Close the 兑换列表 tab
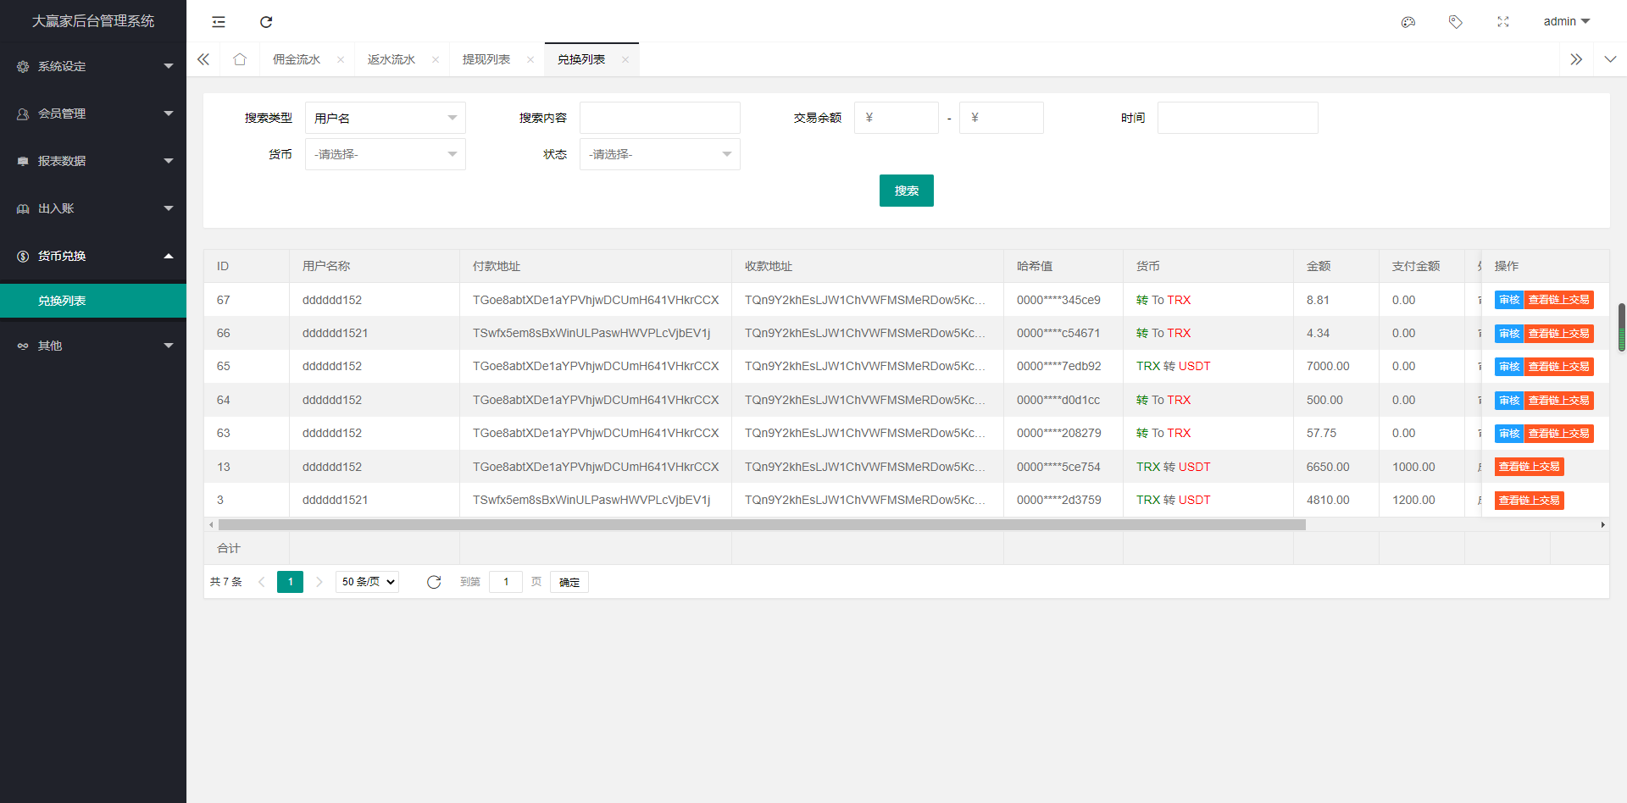 tap(625, 59)
